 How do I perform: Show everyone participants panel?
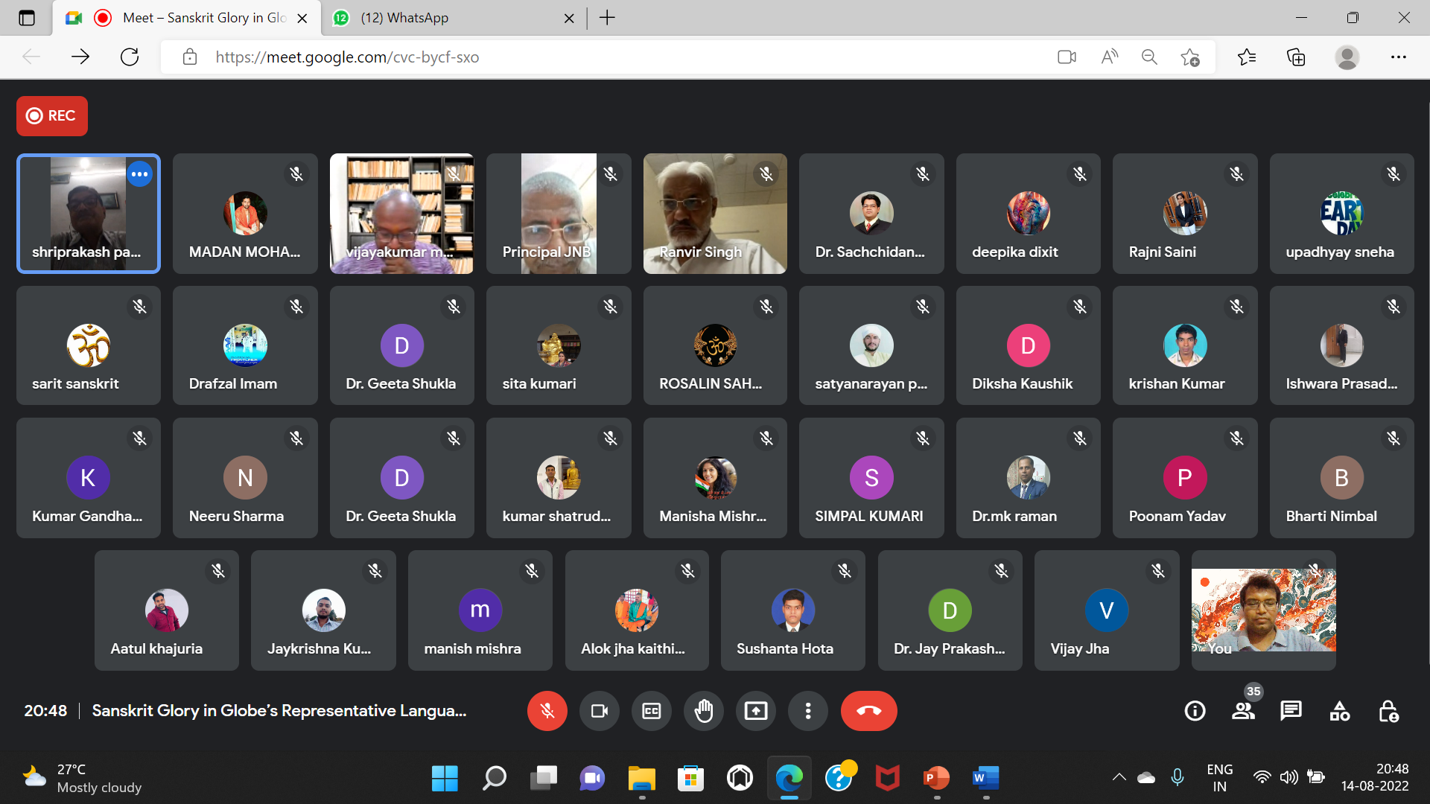coord(1242,711)
